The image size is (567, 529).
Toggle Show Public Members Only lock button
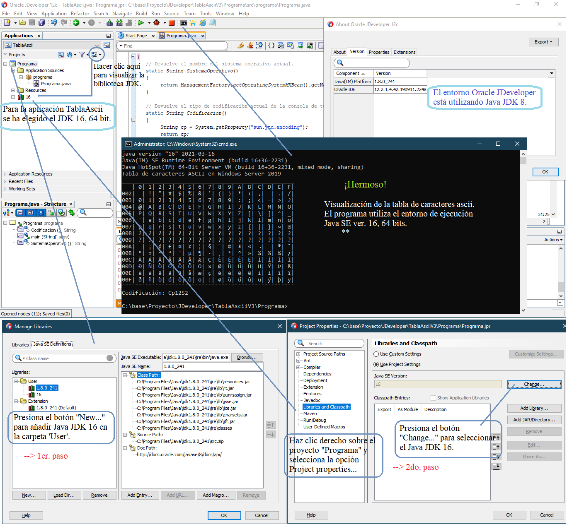51,213
